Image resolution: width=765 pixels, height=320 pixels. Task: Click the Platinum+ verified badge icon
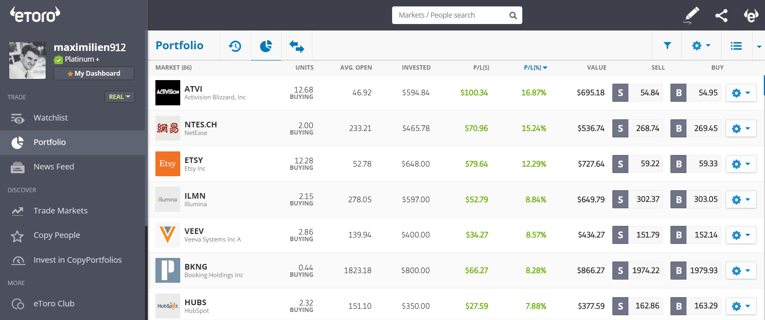(x=58, y=60)
